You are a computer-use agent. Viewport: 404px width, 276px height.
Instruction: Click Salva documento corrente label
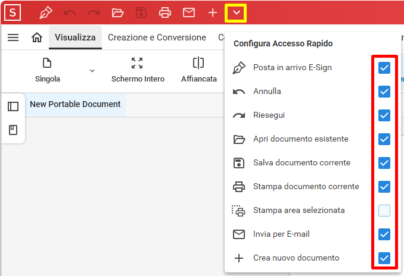pos(302,162)
